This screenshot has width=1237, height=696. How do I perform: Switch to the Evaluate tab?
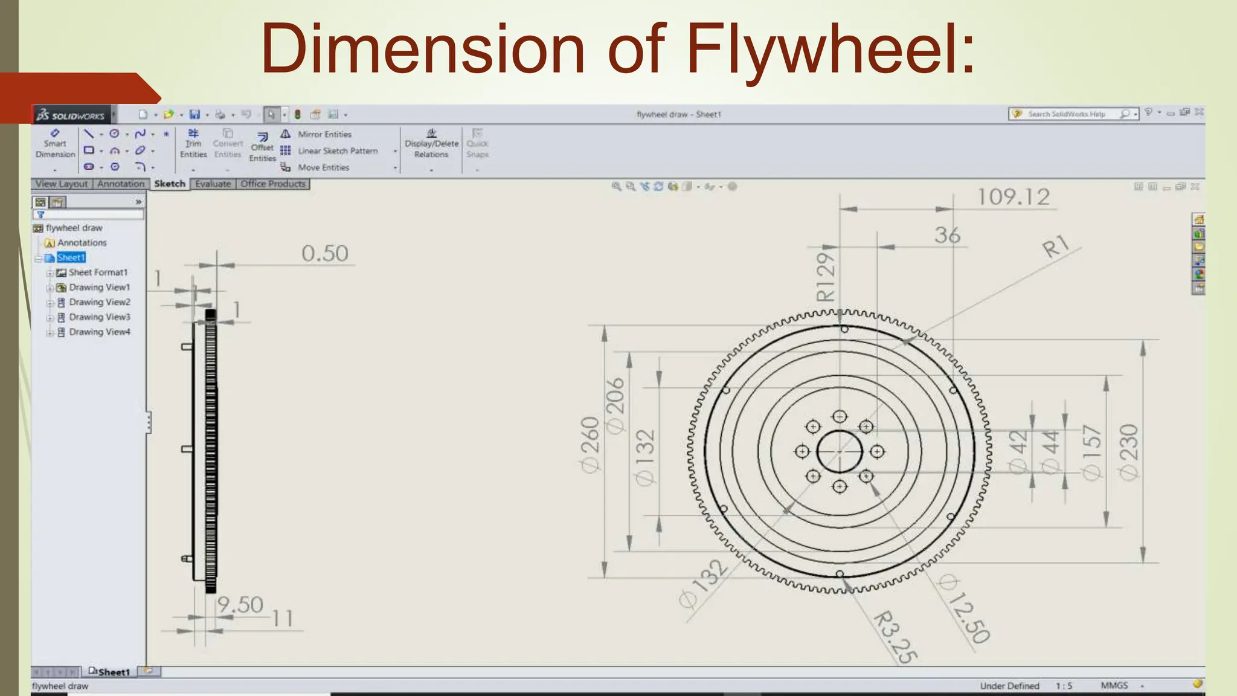point(213,184)
